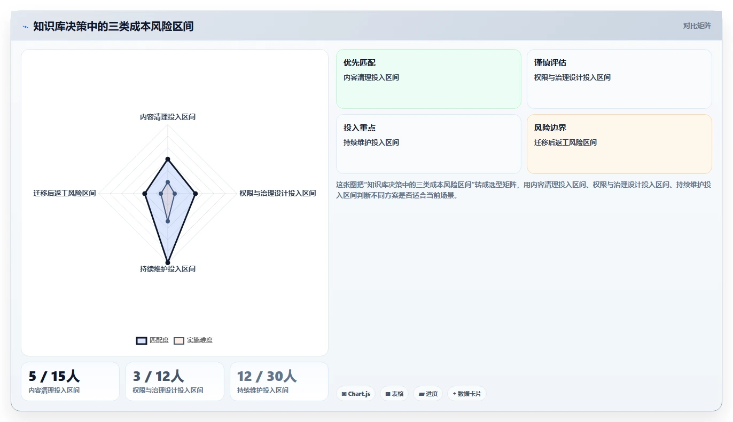
Task: Select the 数据卡片 tag
Action: [467, 394]
